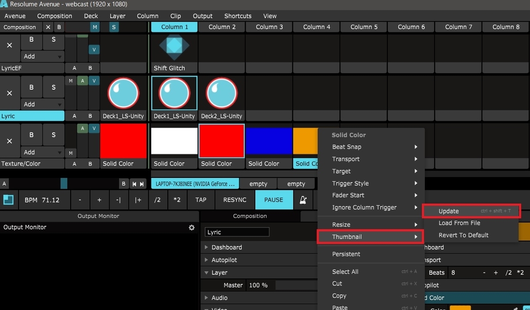Toggle Solo S on the Texture/Color layer

coord(53,135)
